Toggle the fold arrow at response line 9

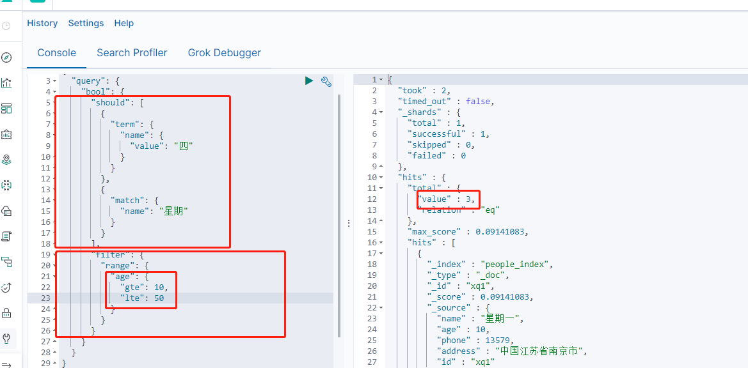coord(381,167)
